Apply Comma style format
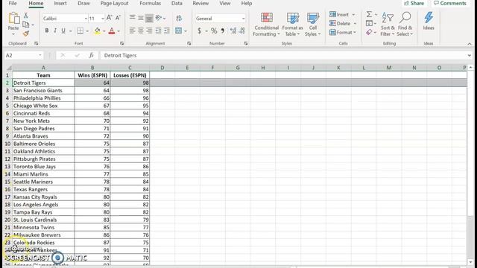 point(223,31)
